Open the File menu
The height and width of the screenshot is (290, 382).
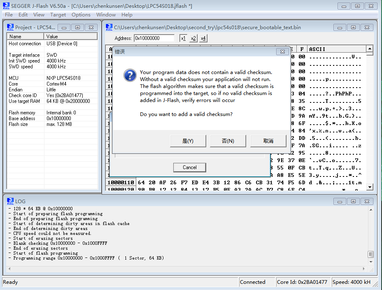(9, 15)
